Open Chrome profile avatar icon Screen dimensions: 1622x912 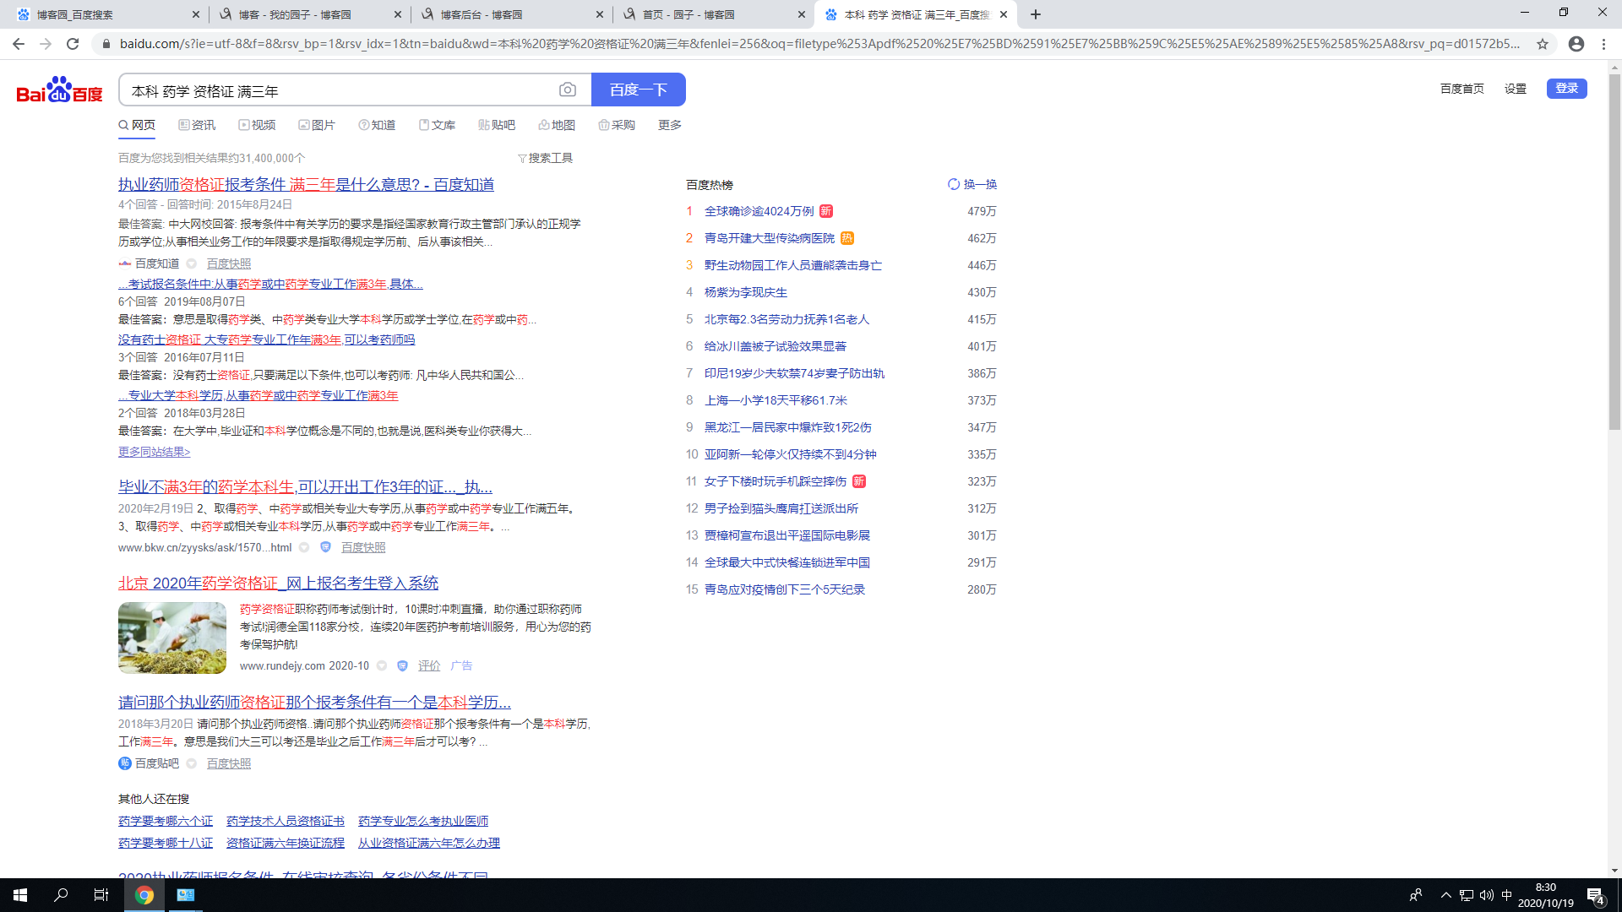[x=1576, y=44]
